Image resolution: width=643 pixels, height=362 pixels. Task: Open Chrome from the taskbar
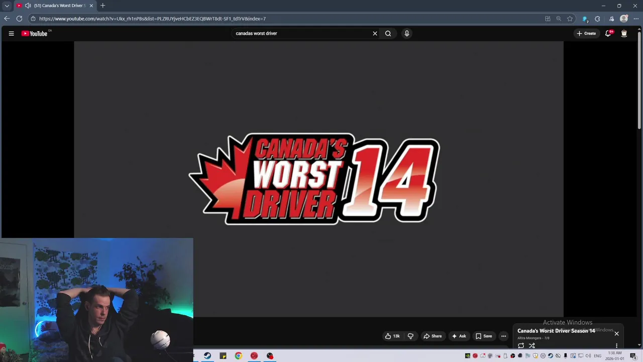pos(238,356)
